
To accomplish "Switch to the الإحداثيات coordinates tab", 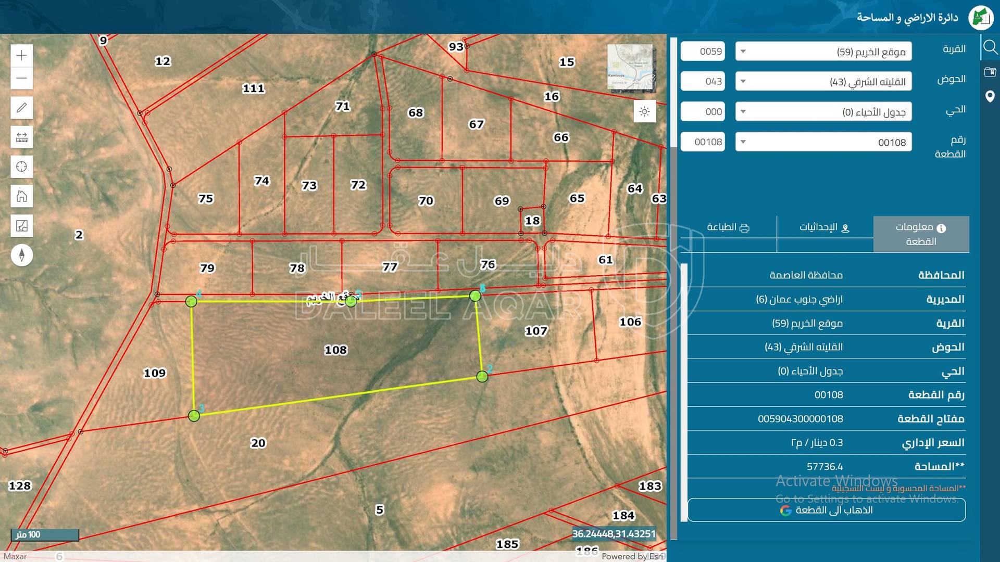I will (x=824, y=228).
